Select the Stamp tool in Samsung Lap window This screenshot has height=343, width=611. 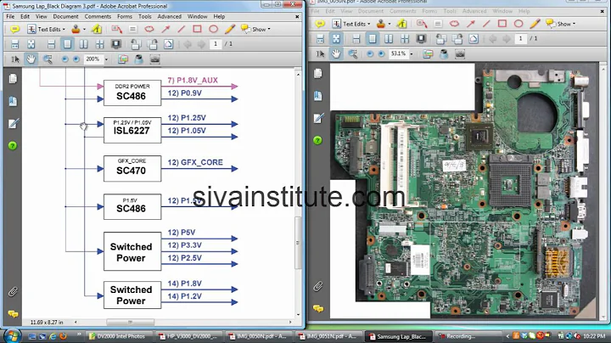76,29
